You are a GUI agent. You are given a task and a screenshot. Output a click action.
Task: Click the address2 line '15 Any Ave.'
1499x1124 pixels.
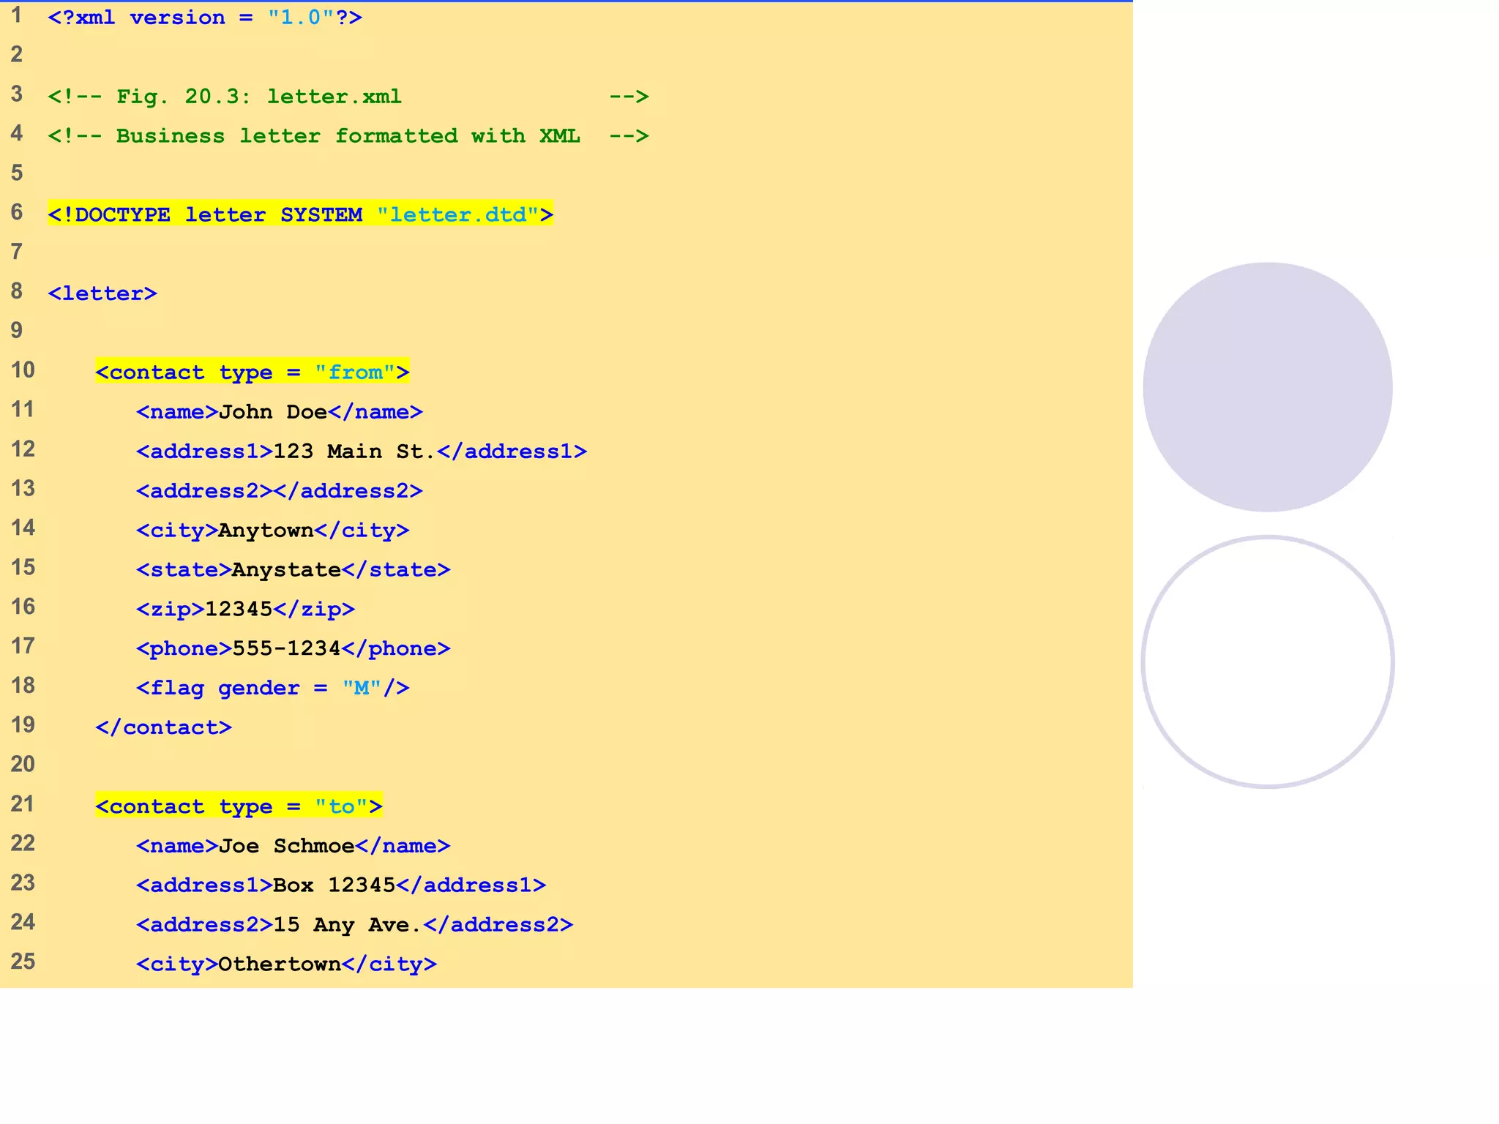coord(355,925)
